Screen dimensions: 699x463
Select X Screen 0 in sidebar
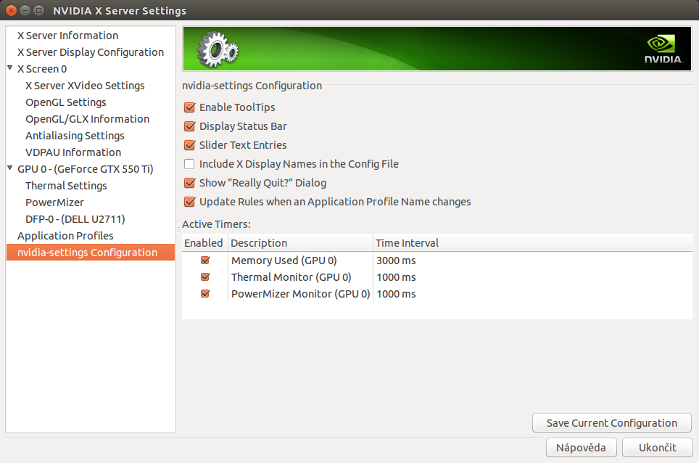tap(42, 69)
